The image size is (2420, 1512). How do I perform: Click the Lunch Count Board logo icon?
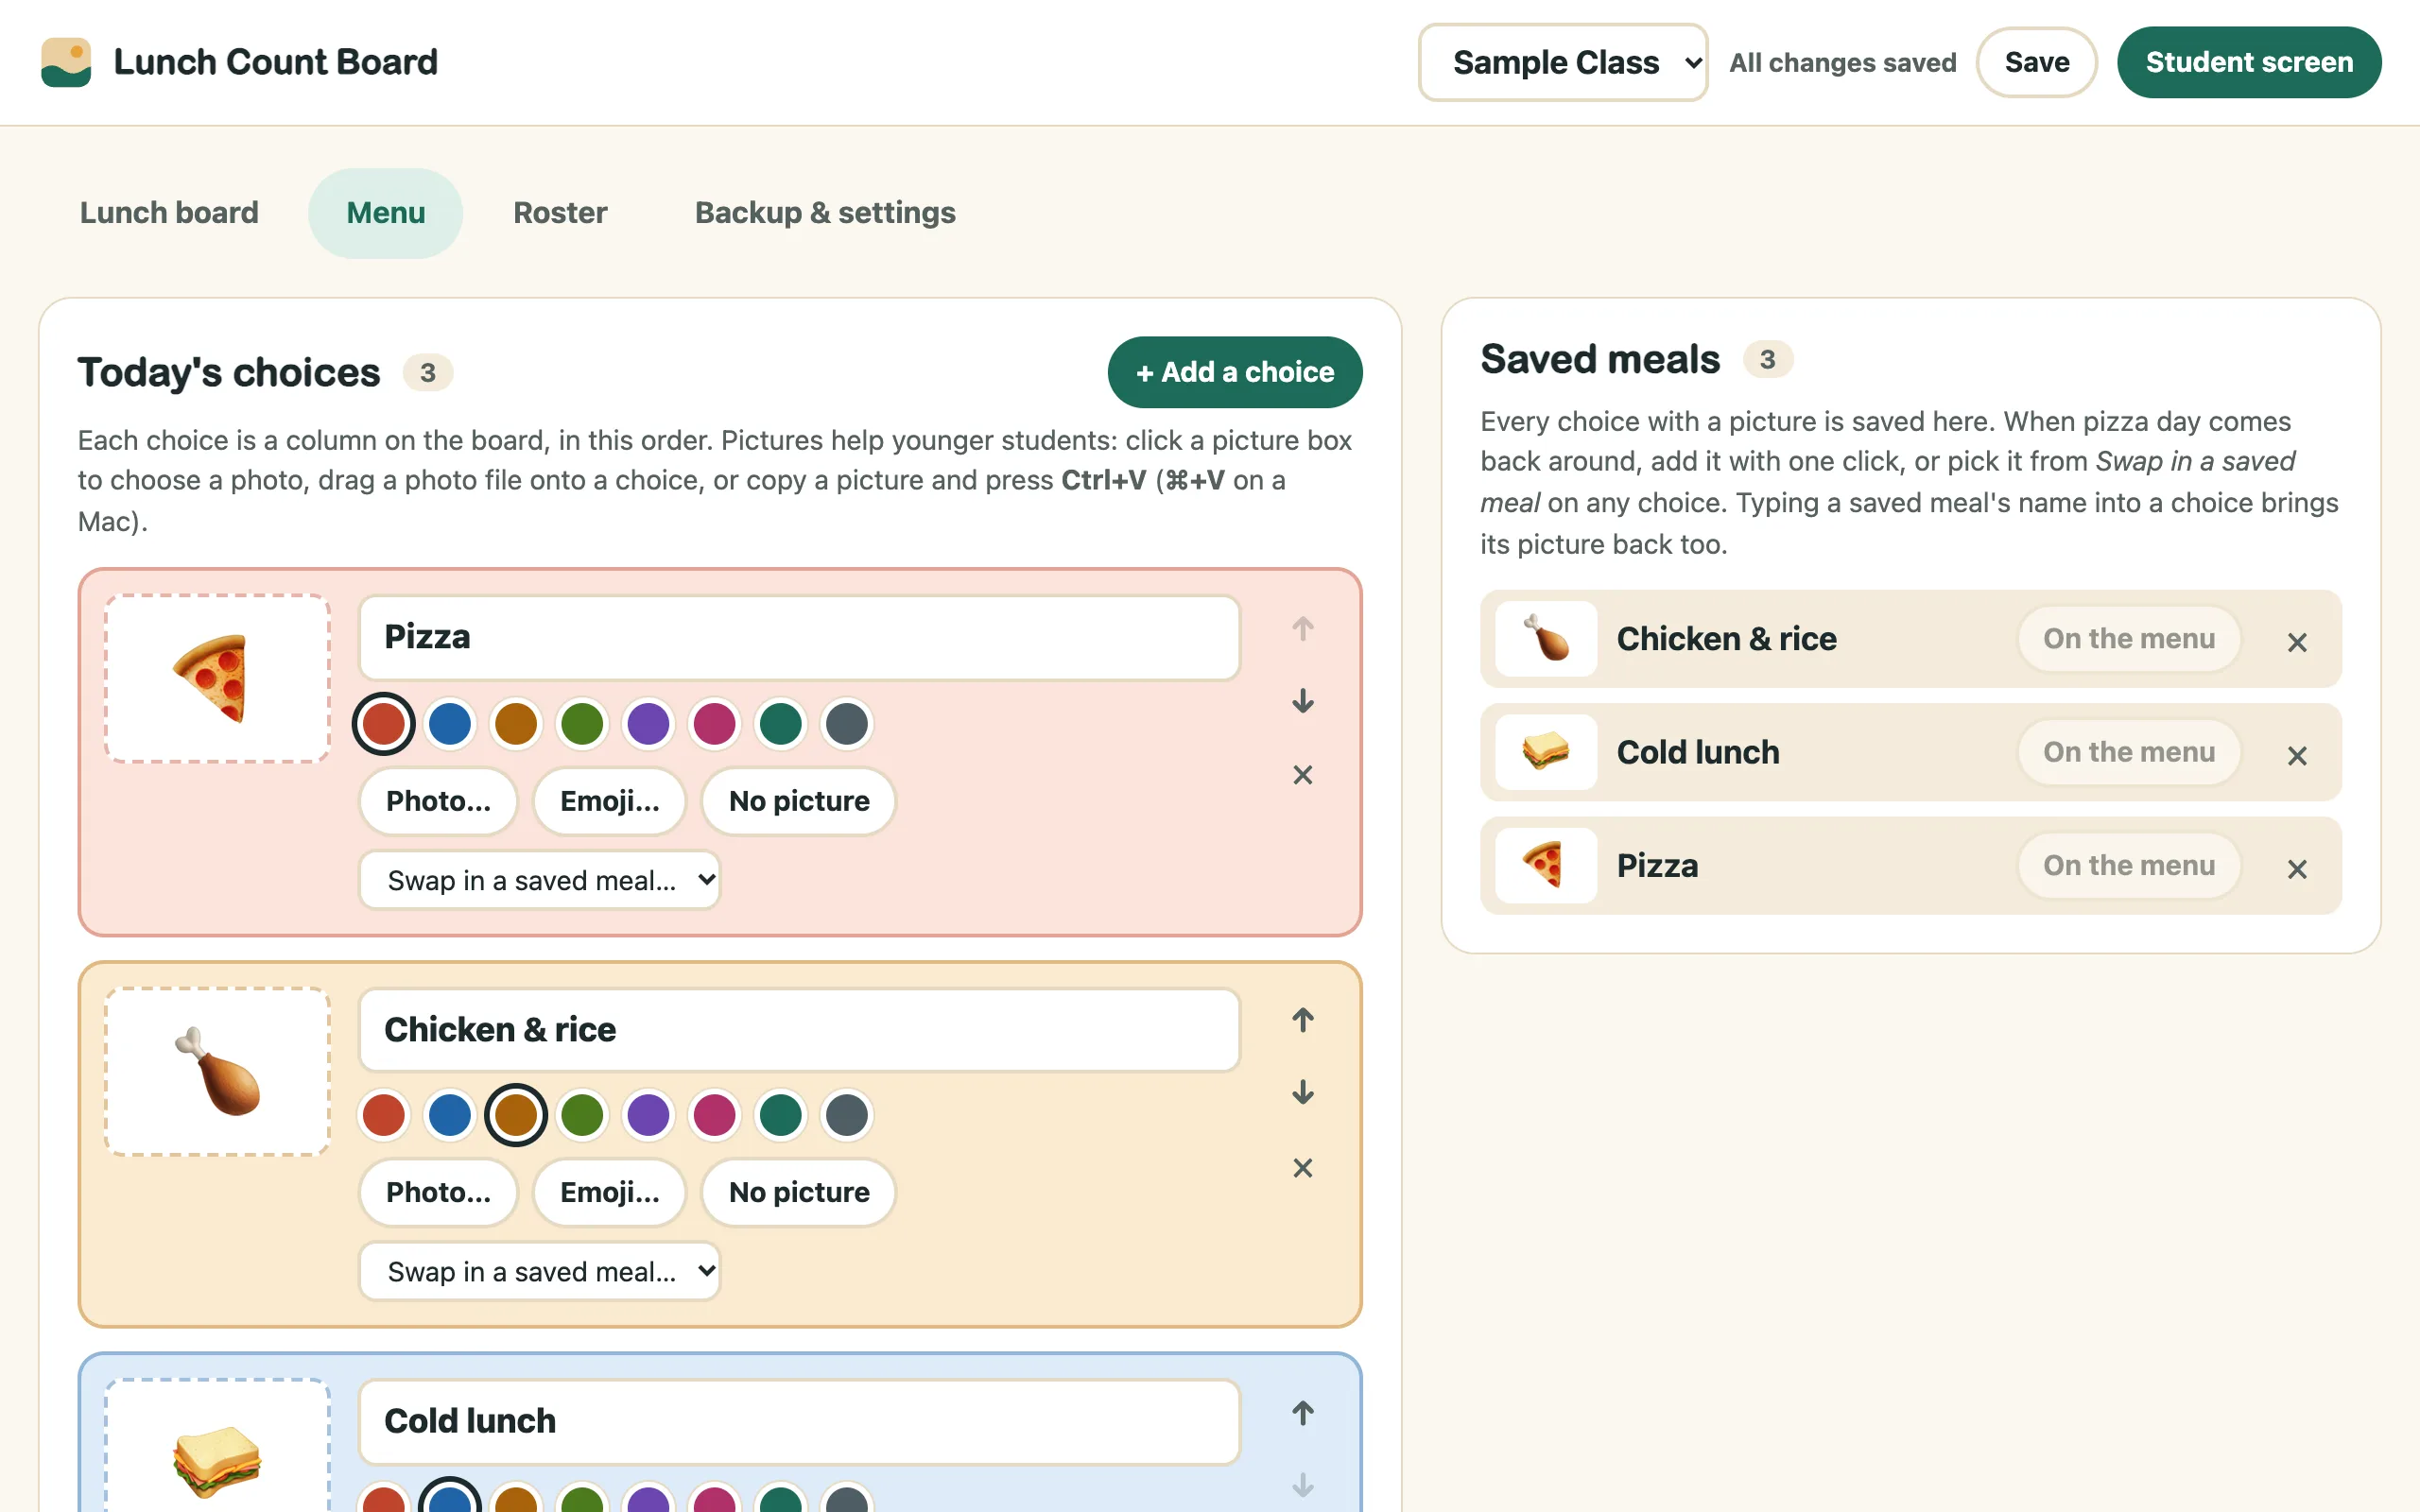[x=66, y=62]
